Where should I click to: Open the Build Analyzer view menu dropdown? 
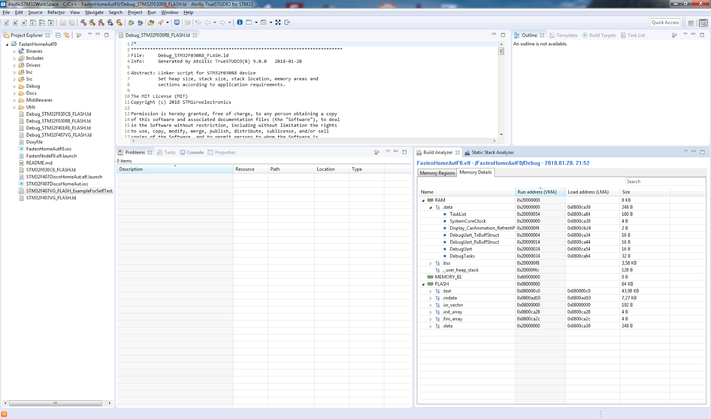[686, 151]
